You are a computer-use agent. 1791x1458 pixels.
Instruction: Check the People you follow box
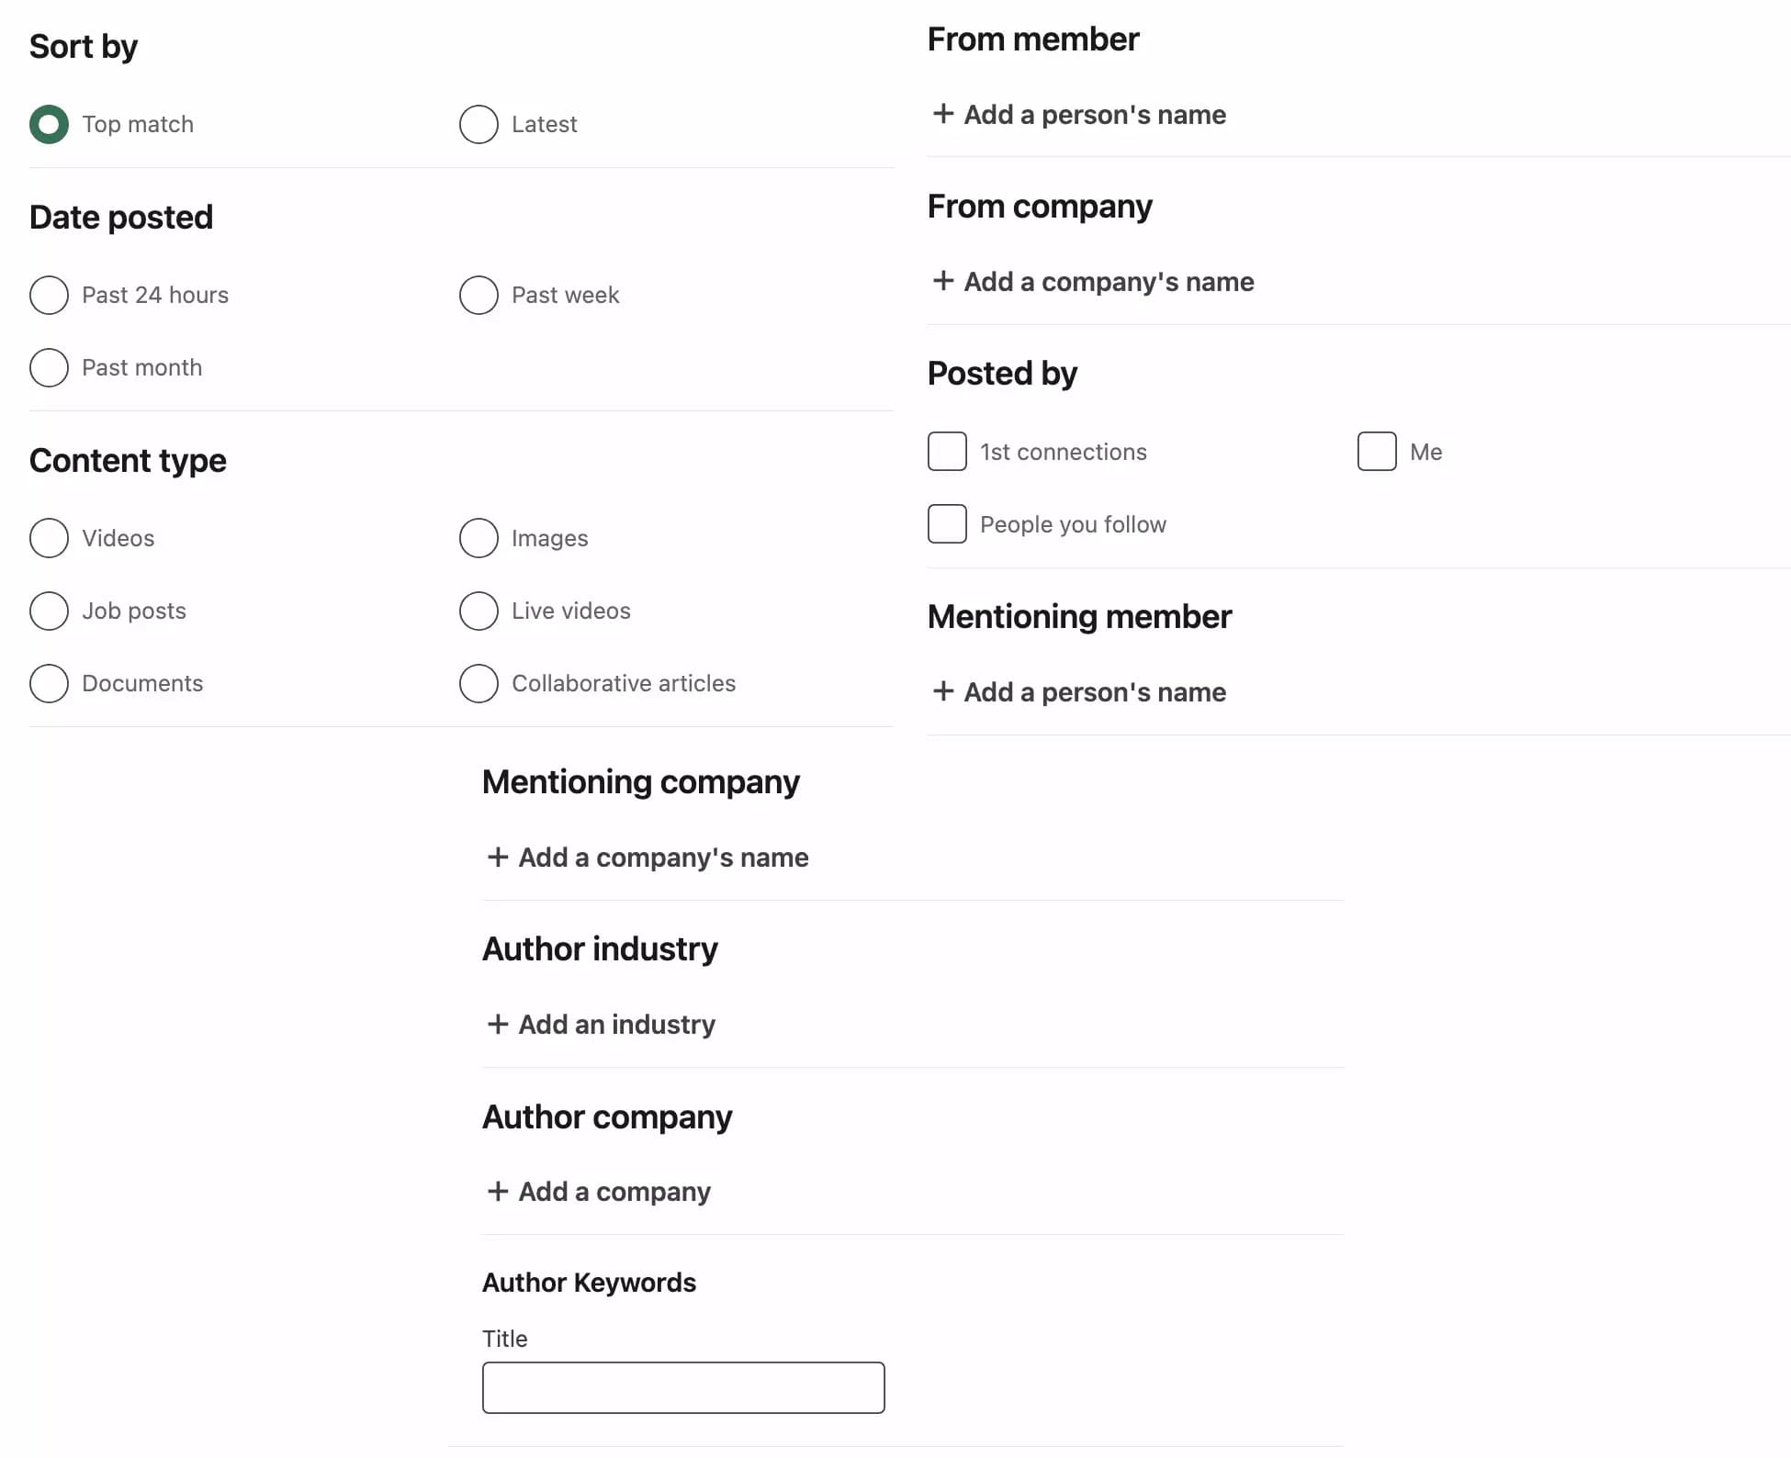(947, 523)
